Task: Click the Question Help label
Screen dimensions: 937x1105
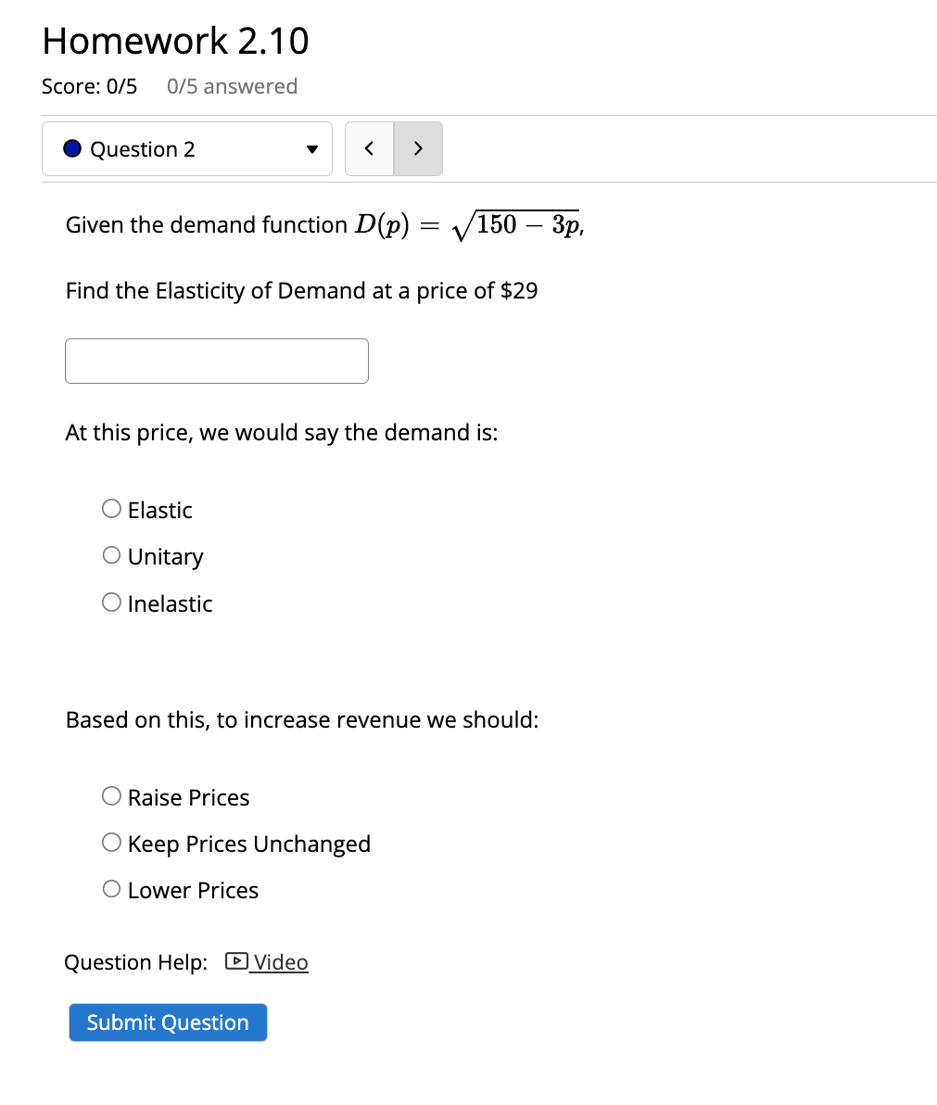Action: click(135, 962)
